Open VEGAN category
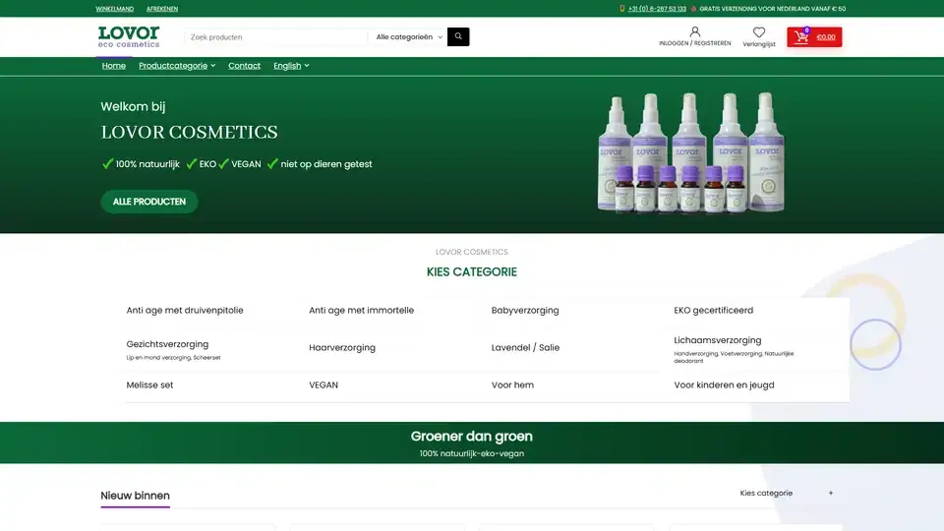The image size is (944, 531). 324,384
